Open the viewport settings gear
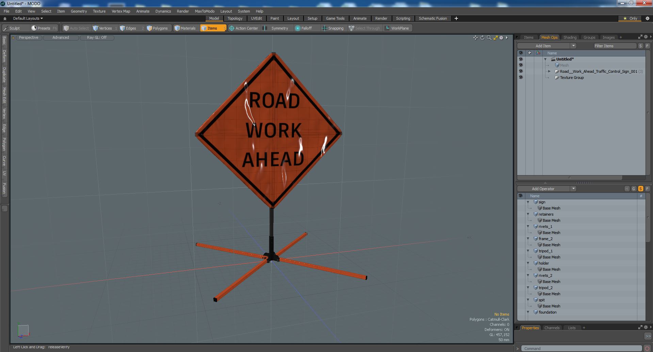The height and width of the screenshot is (352, 653). point(501,38)
